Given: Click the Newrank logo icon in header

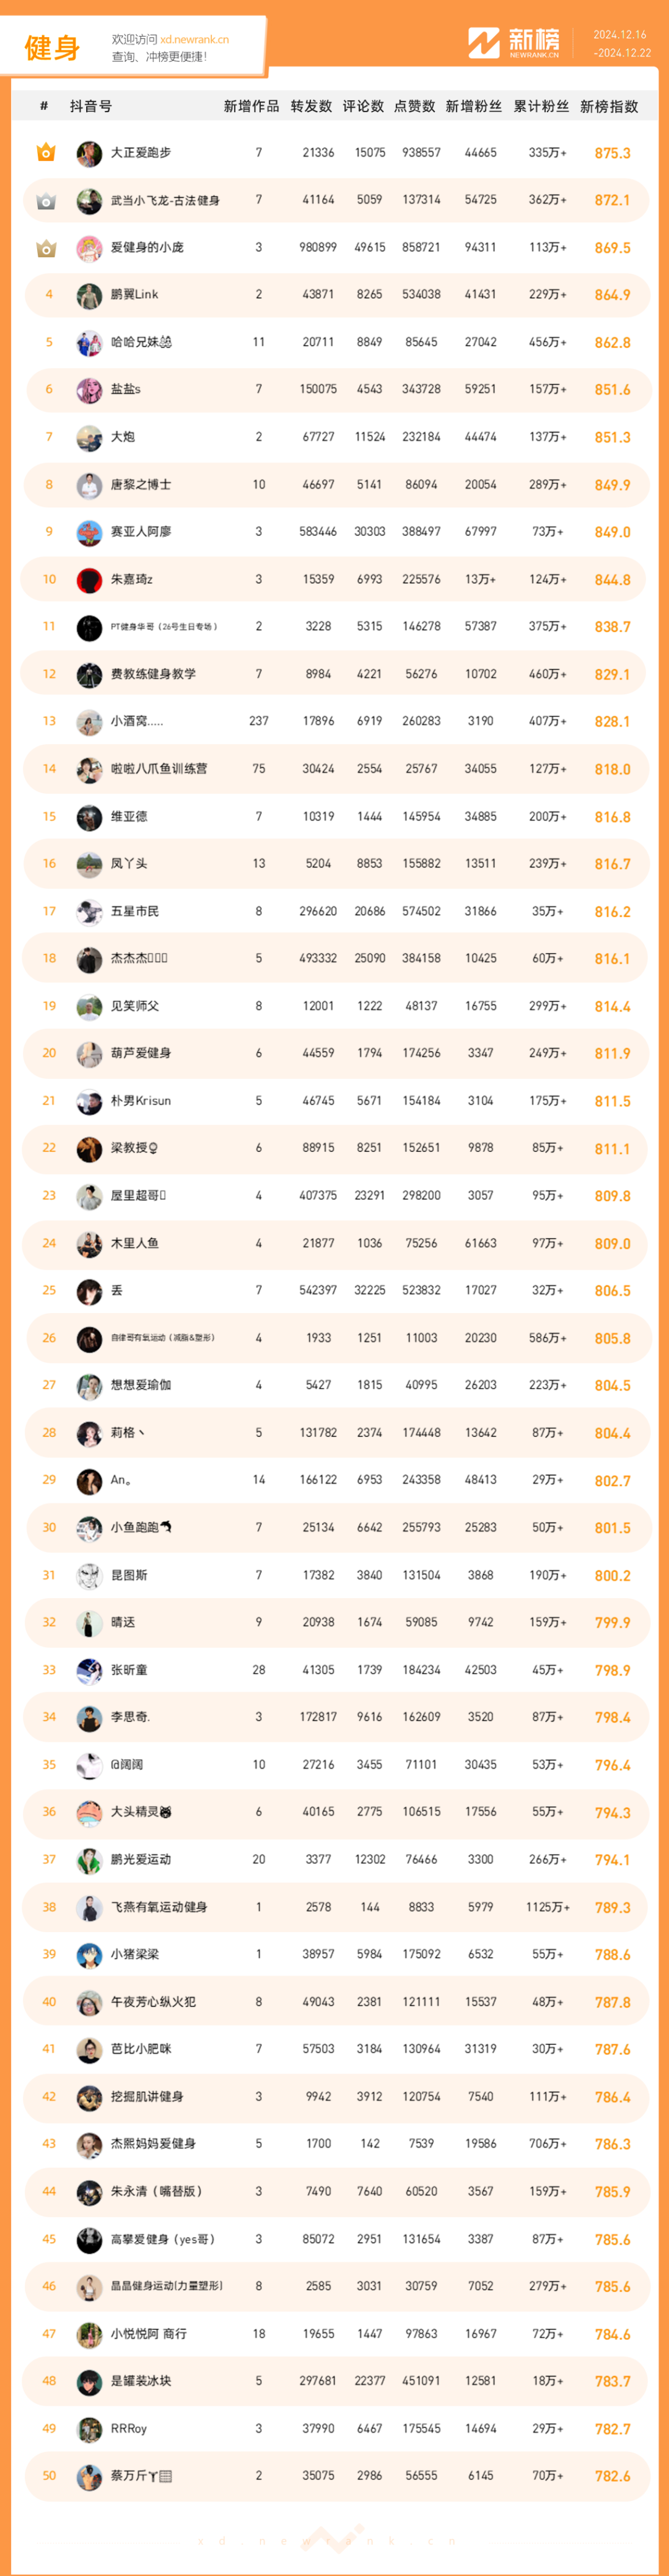Looking at the screenshot, I should 484,43.
